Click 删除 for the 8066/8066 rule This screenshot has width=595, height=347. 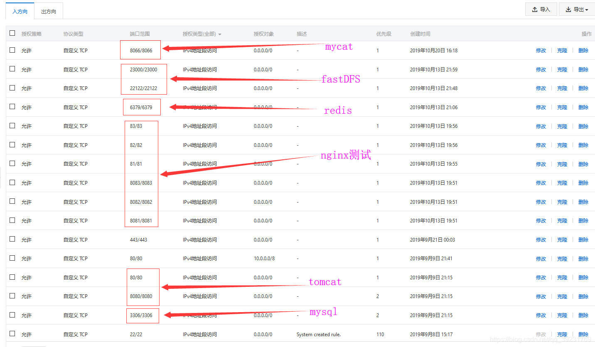583,51
